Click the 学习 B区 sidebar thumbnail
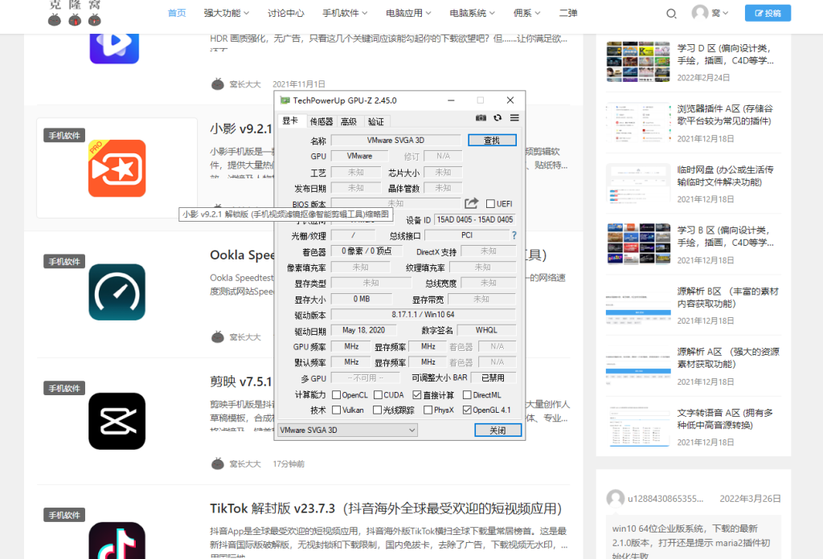823x559 pixels. 638,244
